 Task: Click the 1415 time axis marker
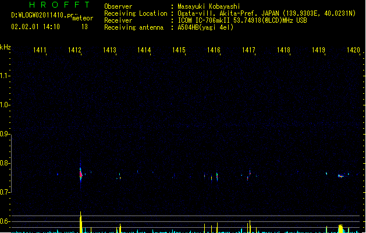tap(179, 50)
